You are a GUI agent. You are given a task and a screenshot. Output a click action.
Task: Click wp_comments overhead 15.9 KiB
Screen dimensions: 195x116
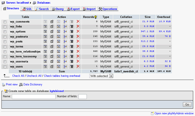click(165, 22)
